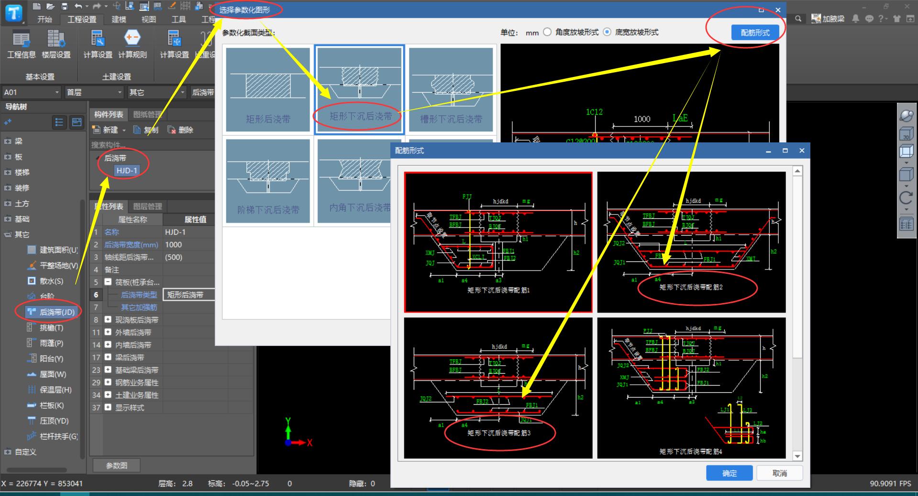Viewport: 918px width, 496px height.
Task: Select 平整场地(V) in navigation tree
Action: pyautogui.click(x=53, y=265)
